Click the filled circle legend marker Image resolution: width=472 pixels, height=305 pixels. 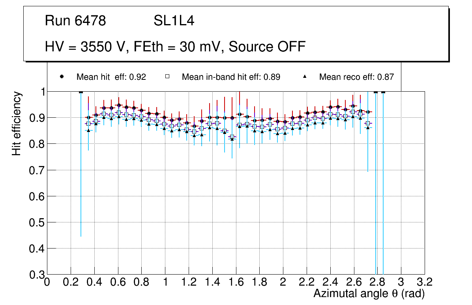click(x=62, y=77)
